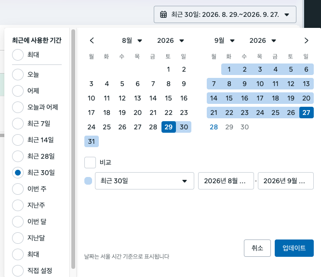Open the year dropdown beside 8월

[171, 40]
